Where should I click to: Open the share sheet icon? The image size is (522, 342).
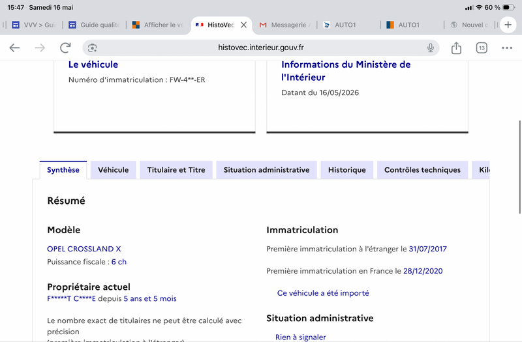click(x=456, y=48)
